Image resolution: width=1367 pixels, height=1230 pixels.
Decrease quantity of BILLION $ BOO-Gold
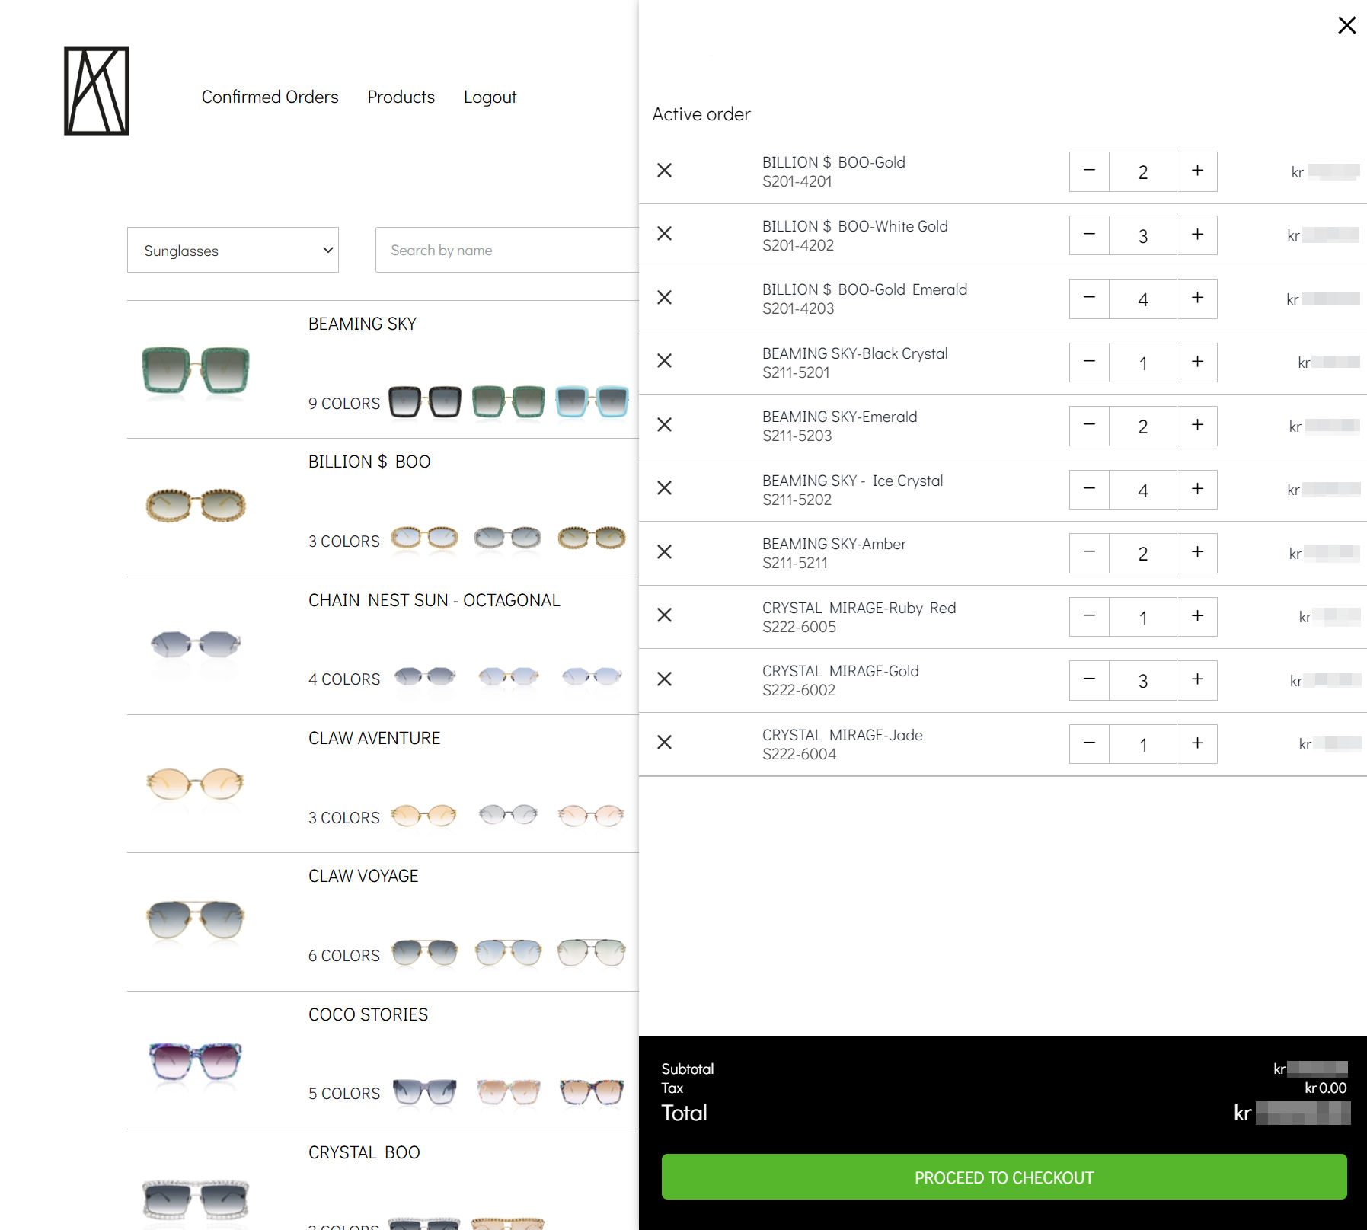[1089, 171]
